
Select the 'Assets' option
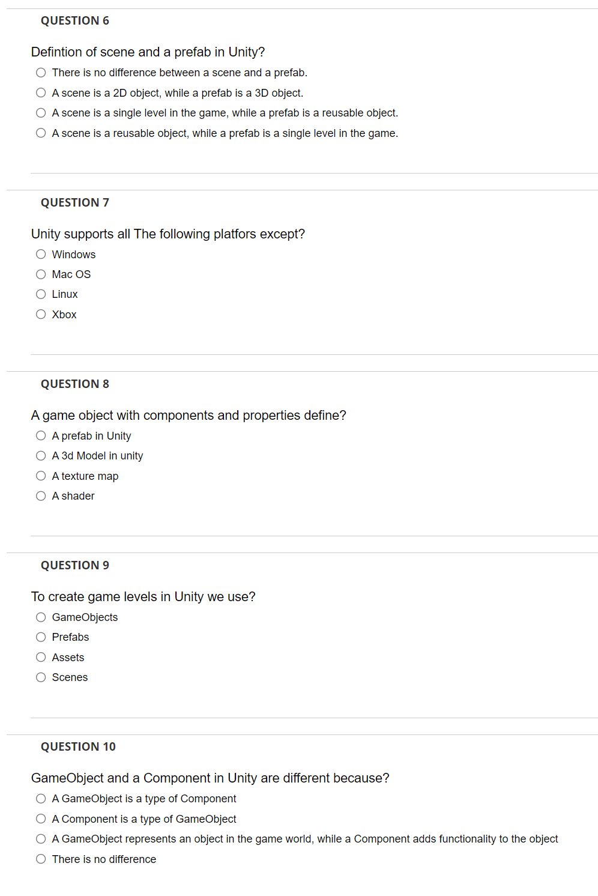[41, 657]
